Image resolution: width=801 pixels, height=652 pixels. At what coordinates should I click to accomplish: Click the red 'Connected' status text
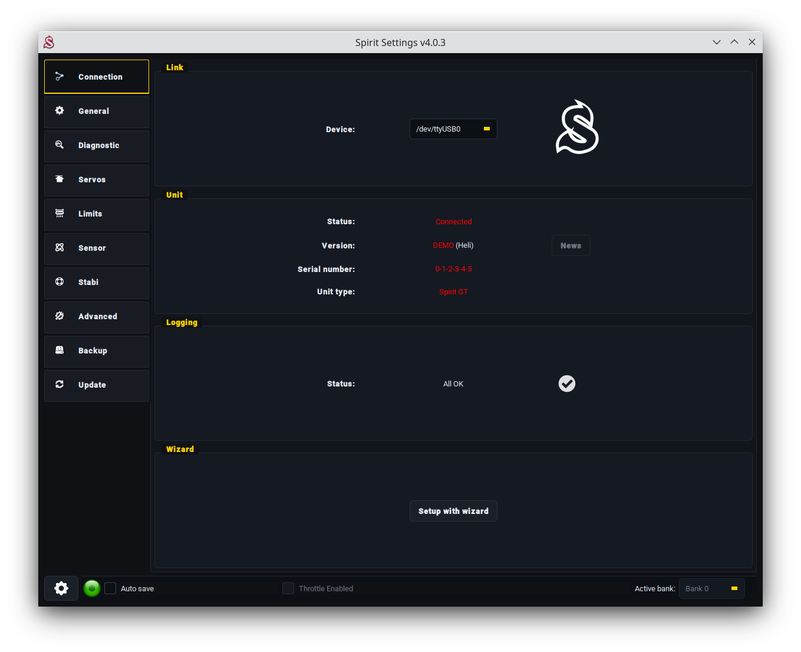tap(454, 222)
